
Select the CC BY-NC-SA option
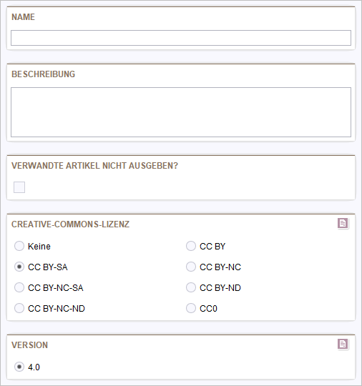pyautogui.click(x=19, y=287)
